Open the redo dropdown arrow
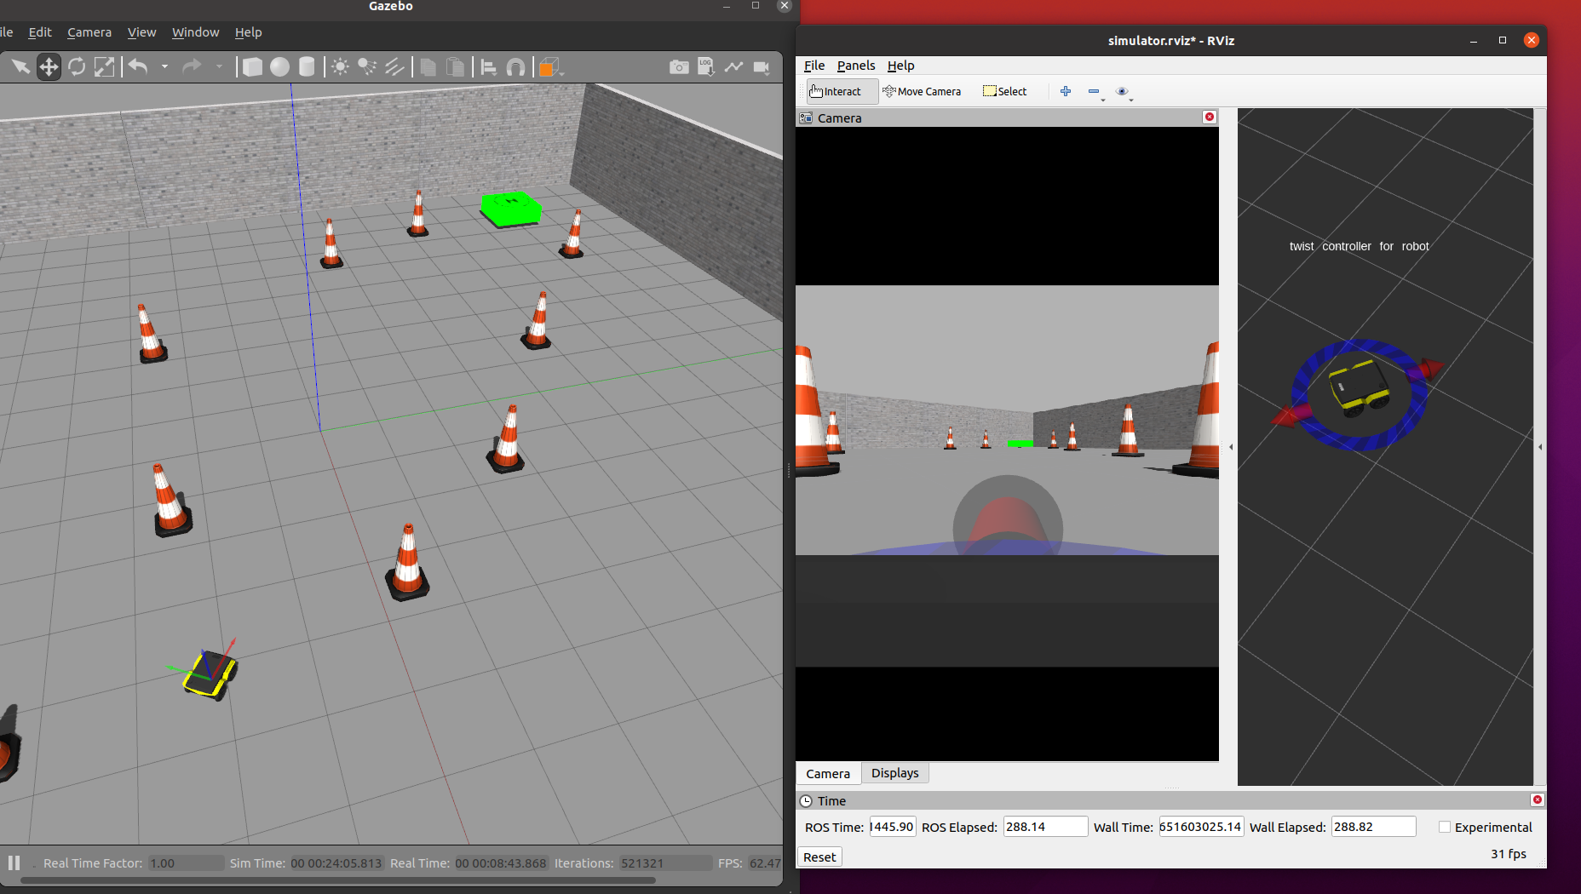 pyautogui.click(x=221, y=66)
